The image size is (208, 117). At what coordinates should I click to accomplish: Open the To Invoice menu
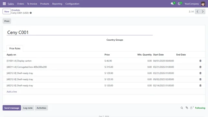tap(32, 4)
